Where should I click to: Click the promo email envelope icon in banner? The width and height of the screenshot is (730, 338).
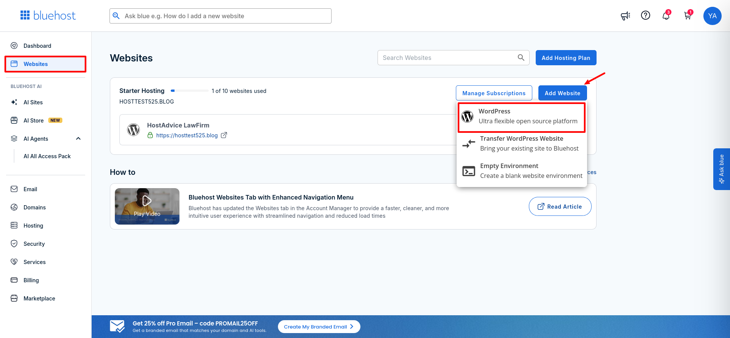coord(117,326)
